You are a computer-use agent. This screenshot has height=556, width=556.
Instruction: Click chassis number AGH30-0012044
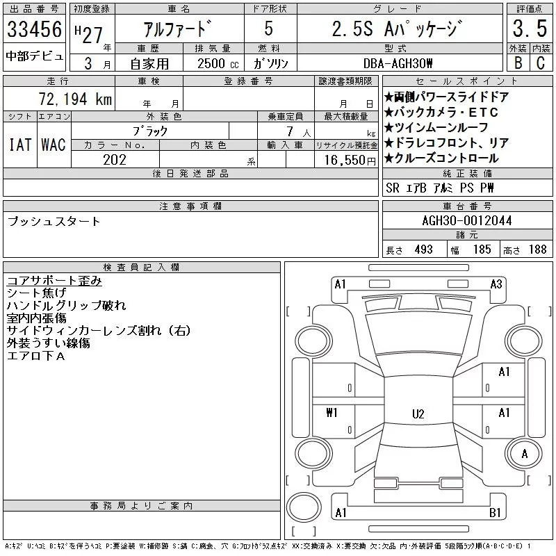point(467,220)
